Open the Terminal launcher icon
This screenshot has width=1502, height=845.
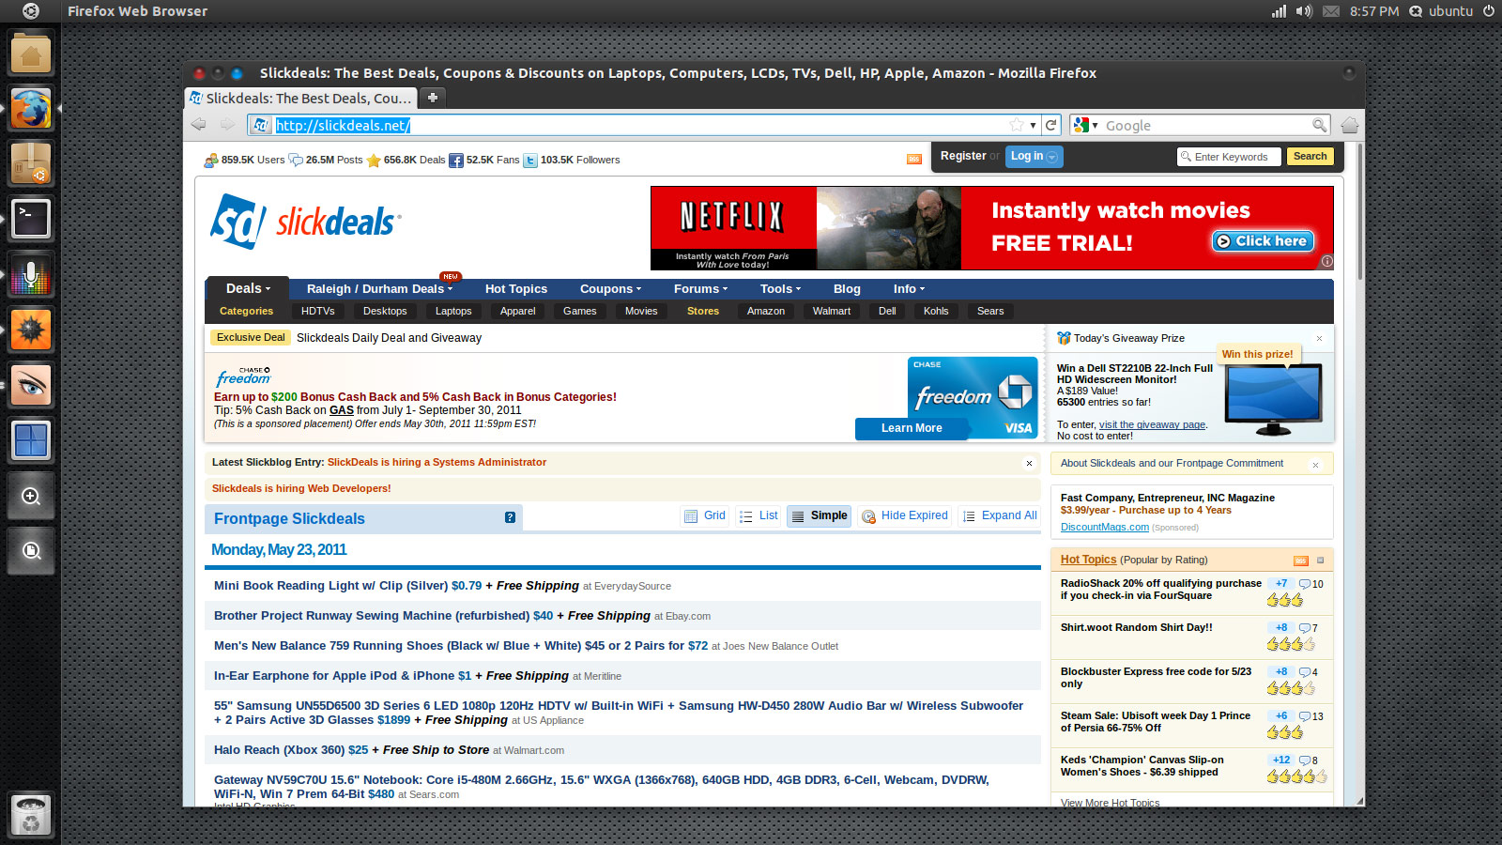(30, 220)
